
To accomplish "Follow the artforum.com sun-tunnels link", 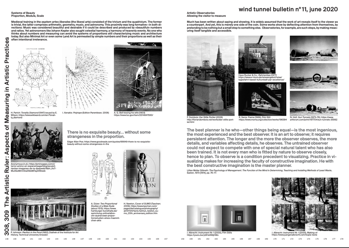I will [314, 118].
